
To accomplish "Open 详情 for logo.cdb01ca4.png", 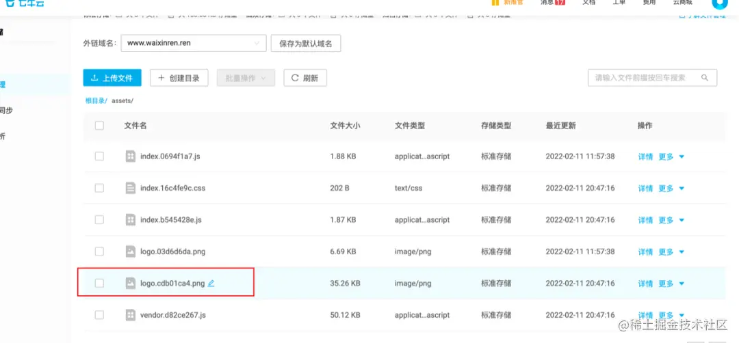I will pyautogui.click(x=645, y=284).
